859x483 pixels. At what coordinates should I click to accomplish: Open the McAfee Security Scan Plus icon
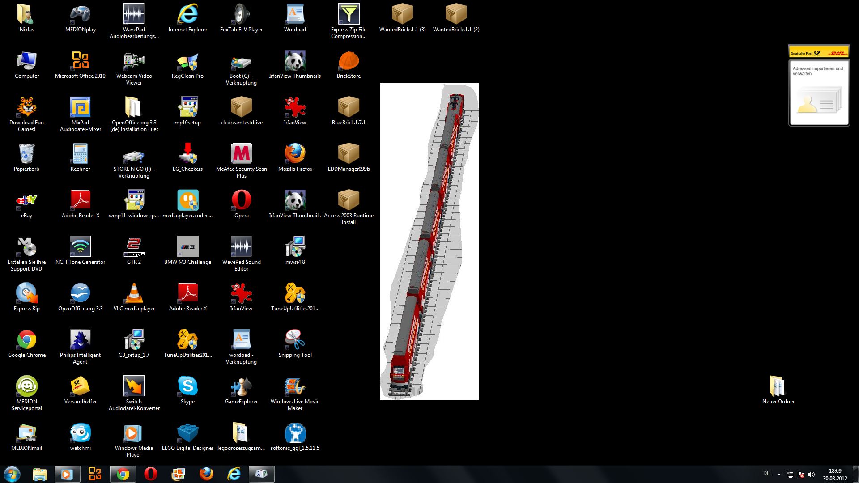click(241, 161)
